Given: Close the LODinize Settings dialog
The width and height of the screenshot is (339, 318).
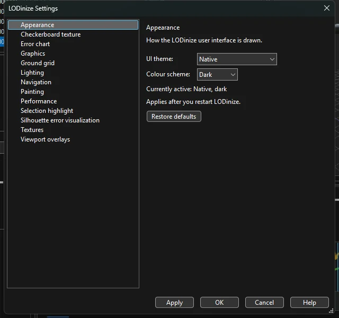Looking at the screenshot, I should coord(327,8).
